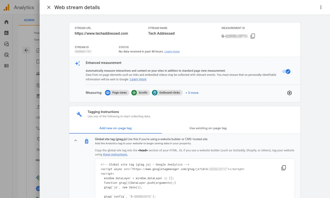Click the back arrow in Admin column
Screen dimensions: 330x198
click(x=26, y=50)
